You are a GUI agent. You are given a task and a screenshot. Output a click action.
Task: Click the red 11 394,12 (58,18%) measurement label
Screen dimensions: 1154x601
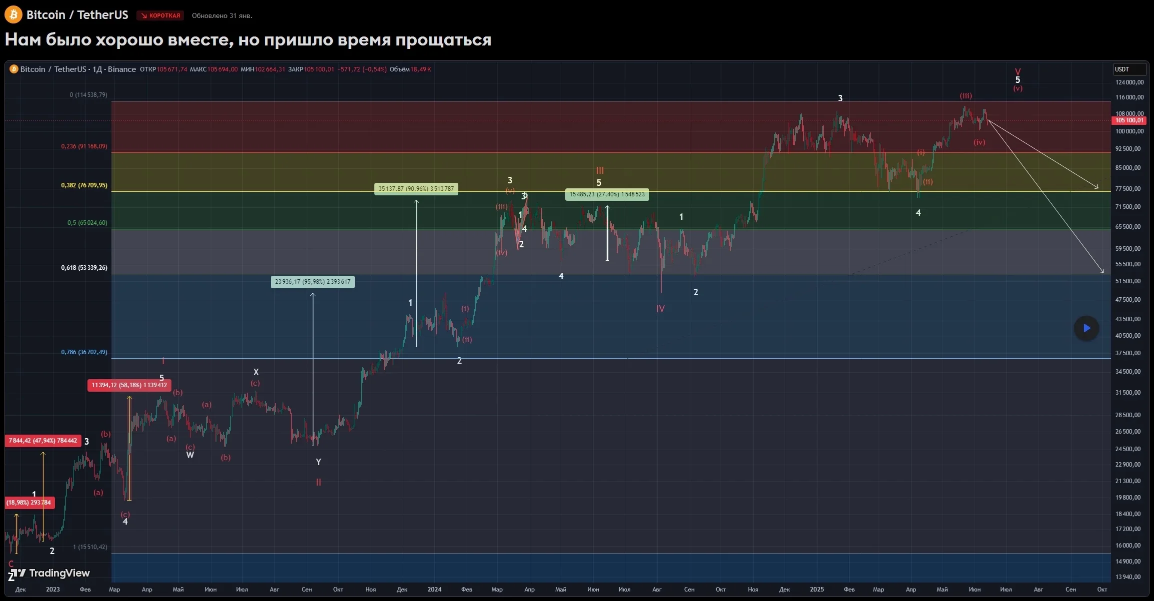129,385
